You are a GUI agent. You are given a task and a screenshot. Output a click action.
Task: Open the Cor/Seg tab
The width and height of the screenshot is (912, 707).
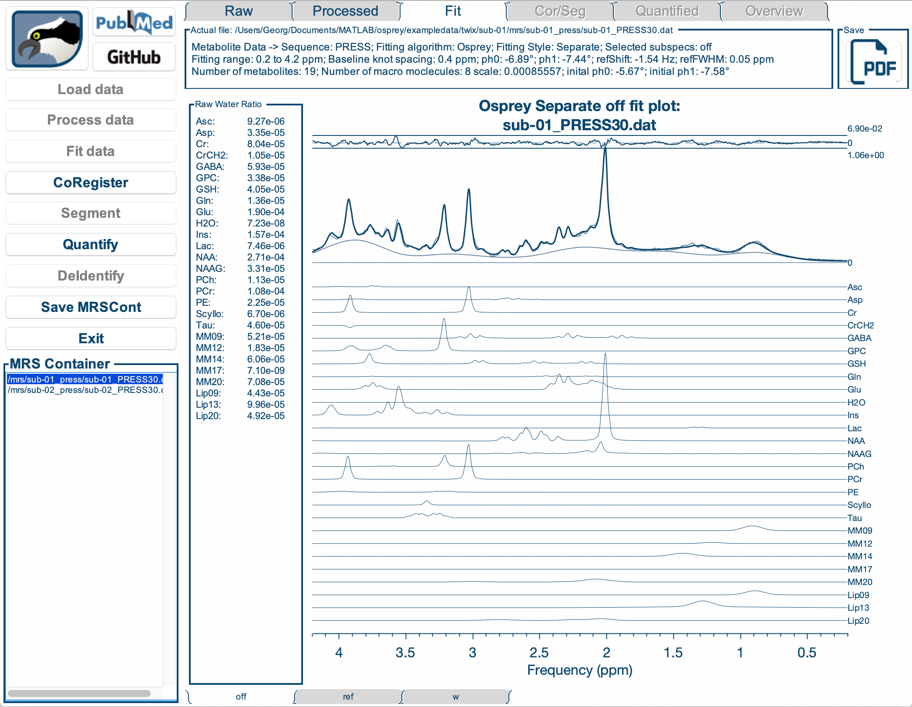pyautogui.click(x=560, y=11)
